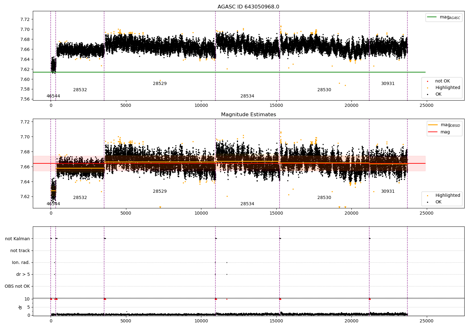Viewport: 469px width, 328px height.
Task: Click the 28532 obsid label in the top plot
Action: pyautogui.click(x=80, y=90)
